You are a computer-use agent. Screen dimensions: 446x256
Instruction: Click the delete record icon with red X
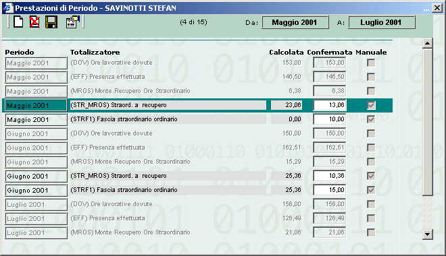point(34,22)
